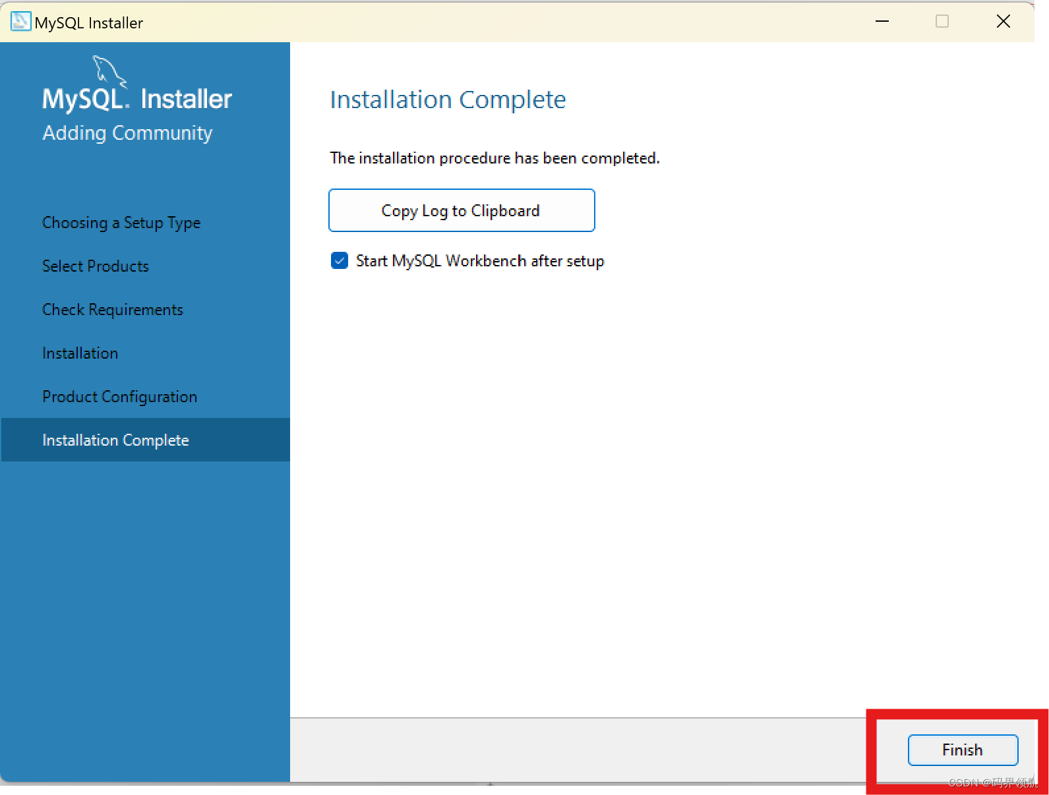The width and height of the screenshot is (1049, 795).
Task: Click the MySQL dolphin logo
Action: (109, 71)
